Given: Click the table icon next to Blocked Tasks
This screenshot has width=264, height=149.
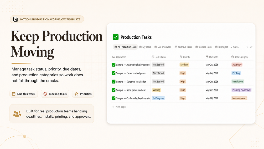Looking at the screenshot, I should click(196, 47).
